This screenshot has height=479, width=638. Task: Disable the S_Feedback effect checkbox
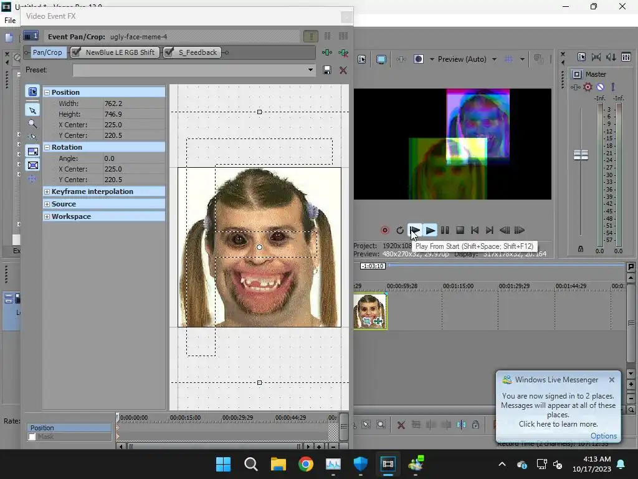tap(169, 52)
